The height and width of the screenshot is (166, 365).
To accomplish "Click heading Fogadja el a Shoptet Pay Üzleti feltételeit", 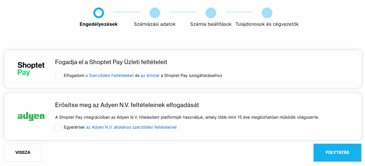I will point(111,62).
